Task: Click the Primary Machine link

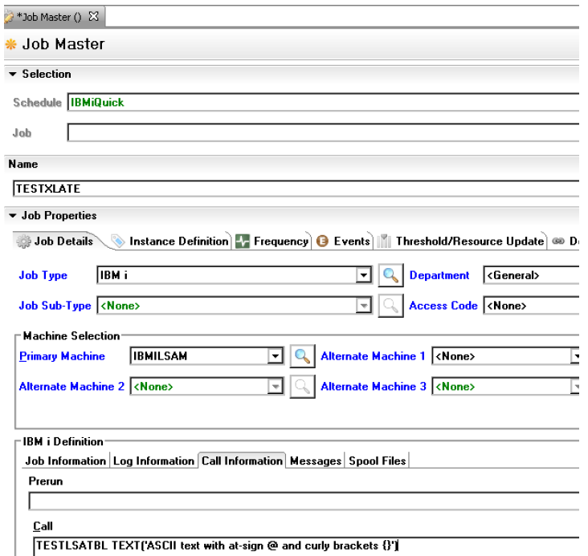Action: point(62,356)
